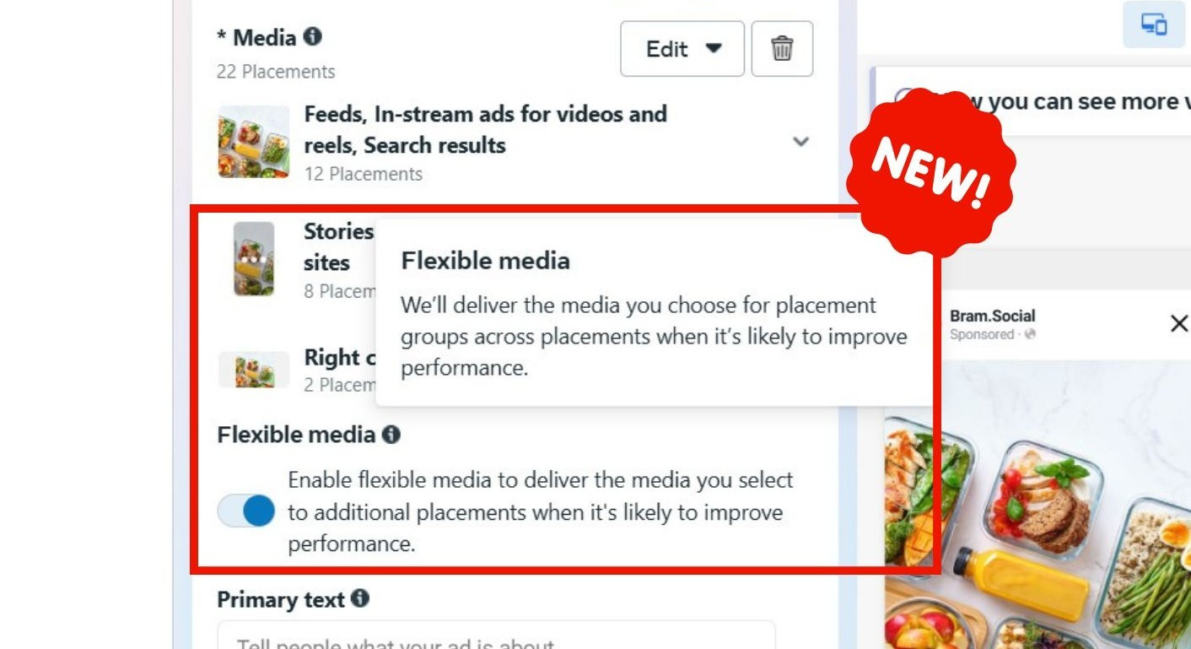The width and height of the screenshot is (1191, 649).
Task: Select the device preview icon
Action: coord(1154,24)
